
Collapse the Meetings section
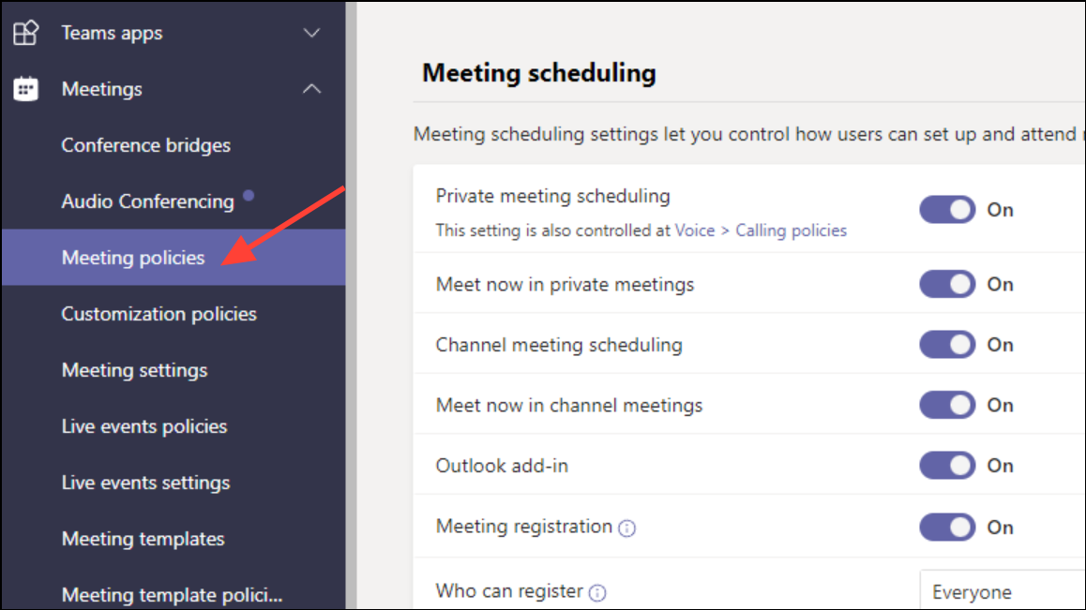tap(310, 88)
